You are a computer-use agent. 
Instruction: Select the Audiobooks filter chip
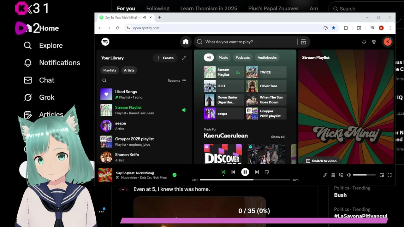pos(267,57)
